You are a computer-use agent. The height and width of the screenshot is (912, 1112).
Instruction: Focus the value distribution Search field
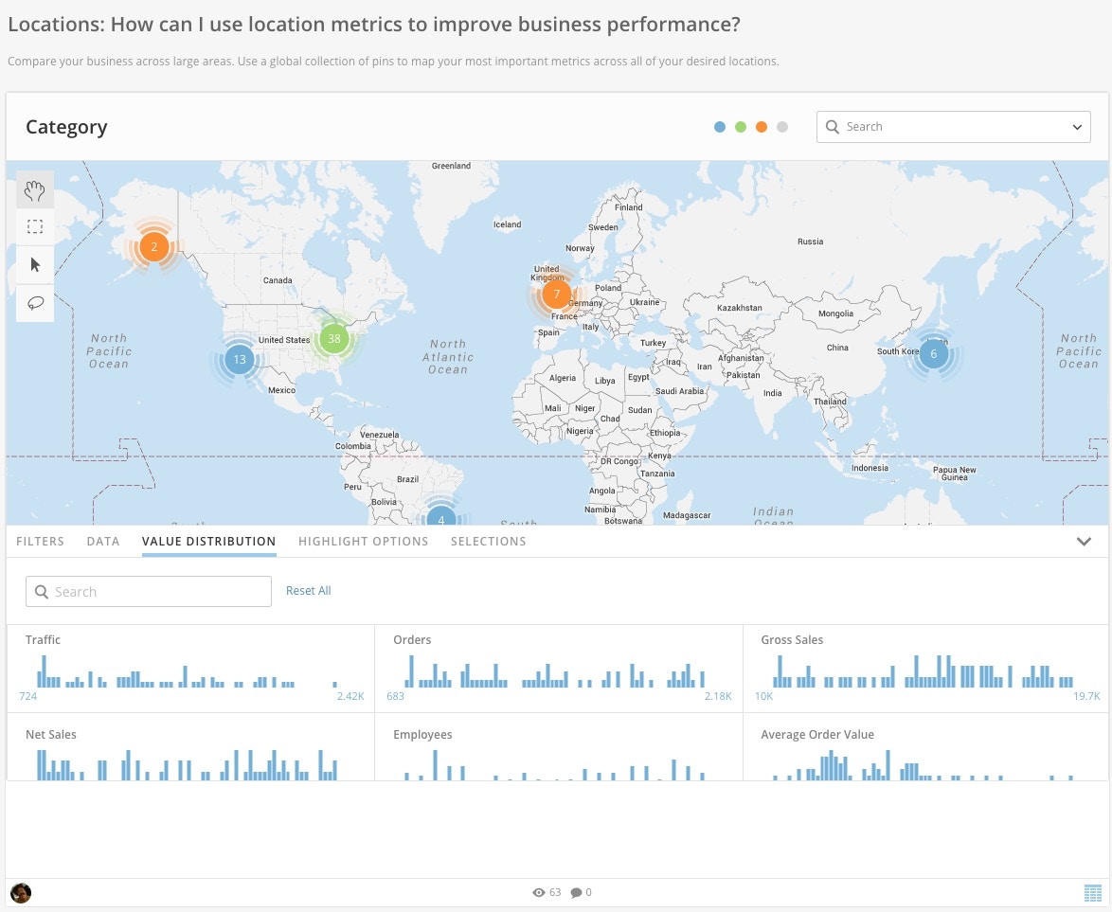(148, 592)
